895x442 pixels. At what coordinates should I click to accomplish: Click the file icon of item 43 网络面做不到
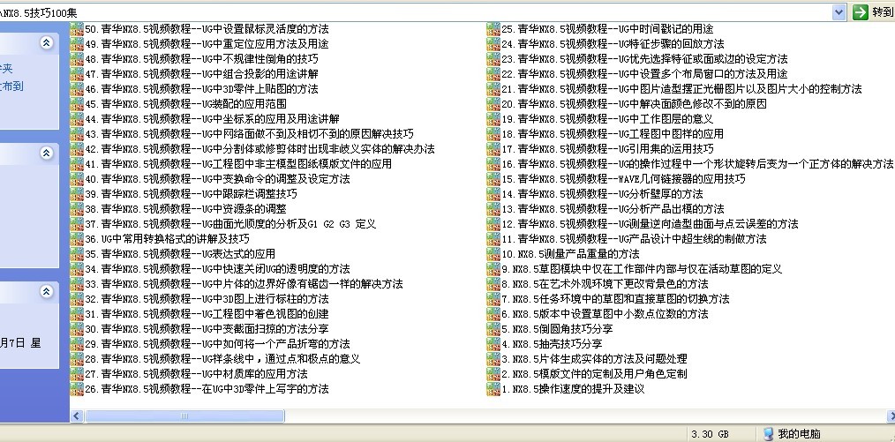(77, 134)
